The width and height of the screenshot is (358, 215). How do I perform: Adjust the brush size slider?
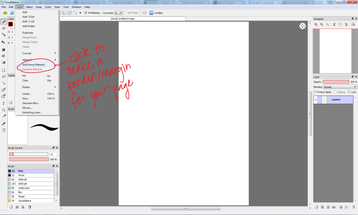pos(29,154)
